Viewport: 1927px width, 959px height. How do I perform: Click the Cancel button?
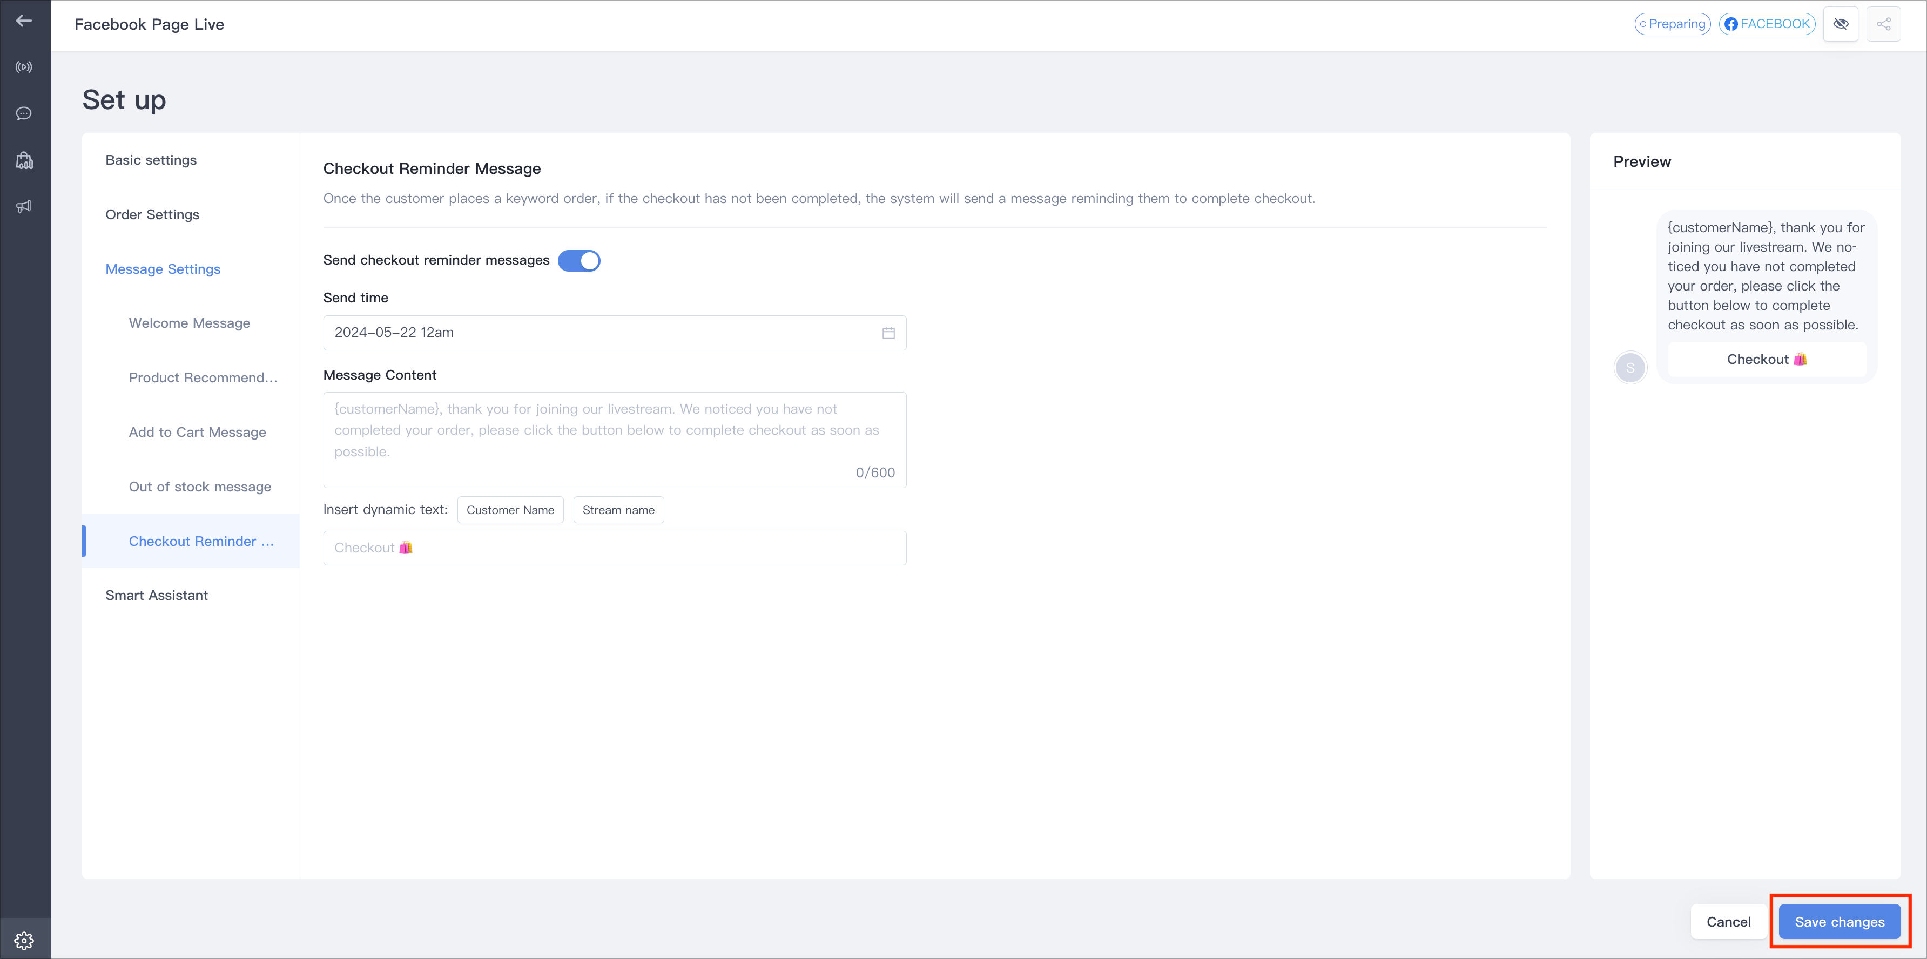(x=1728, y=922)
